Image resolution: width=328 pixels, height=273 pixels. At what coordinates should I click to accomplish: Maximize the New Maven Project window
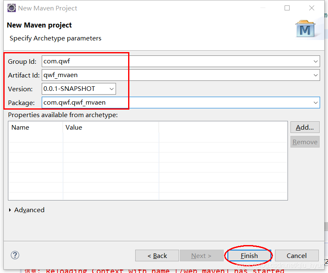[287, 8]
